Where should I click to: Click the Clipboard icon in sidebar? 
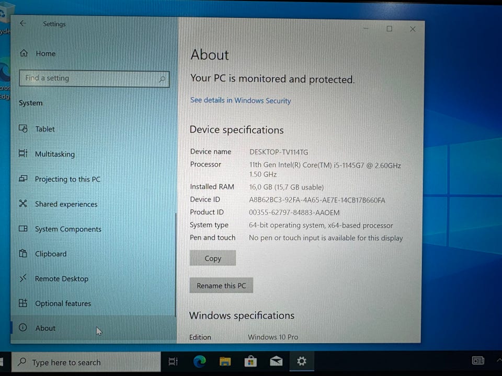23,253
